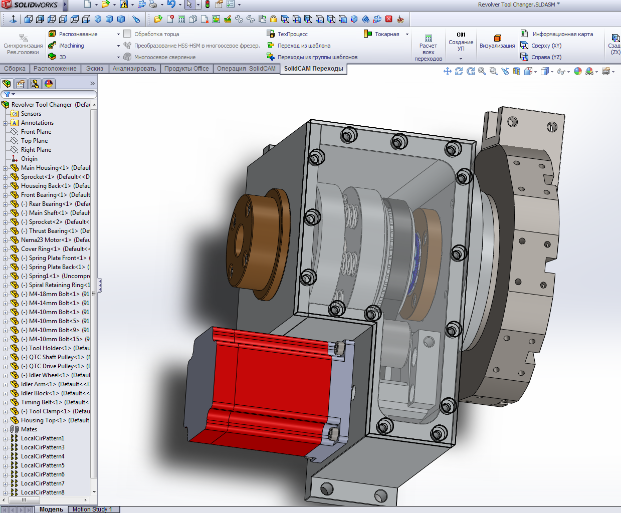This screenshot has height=513, width=621.
Task: Open the Создание УП dropdown arrow
Action: (461, 59)
